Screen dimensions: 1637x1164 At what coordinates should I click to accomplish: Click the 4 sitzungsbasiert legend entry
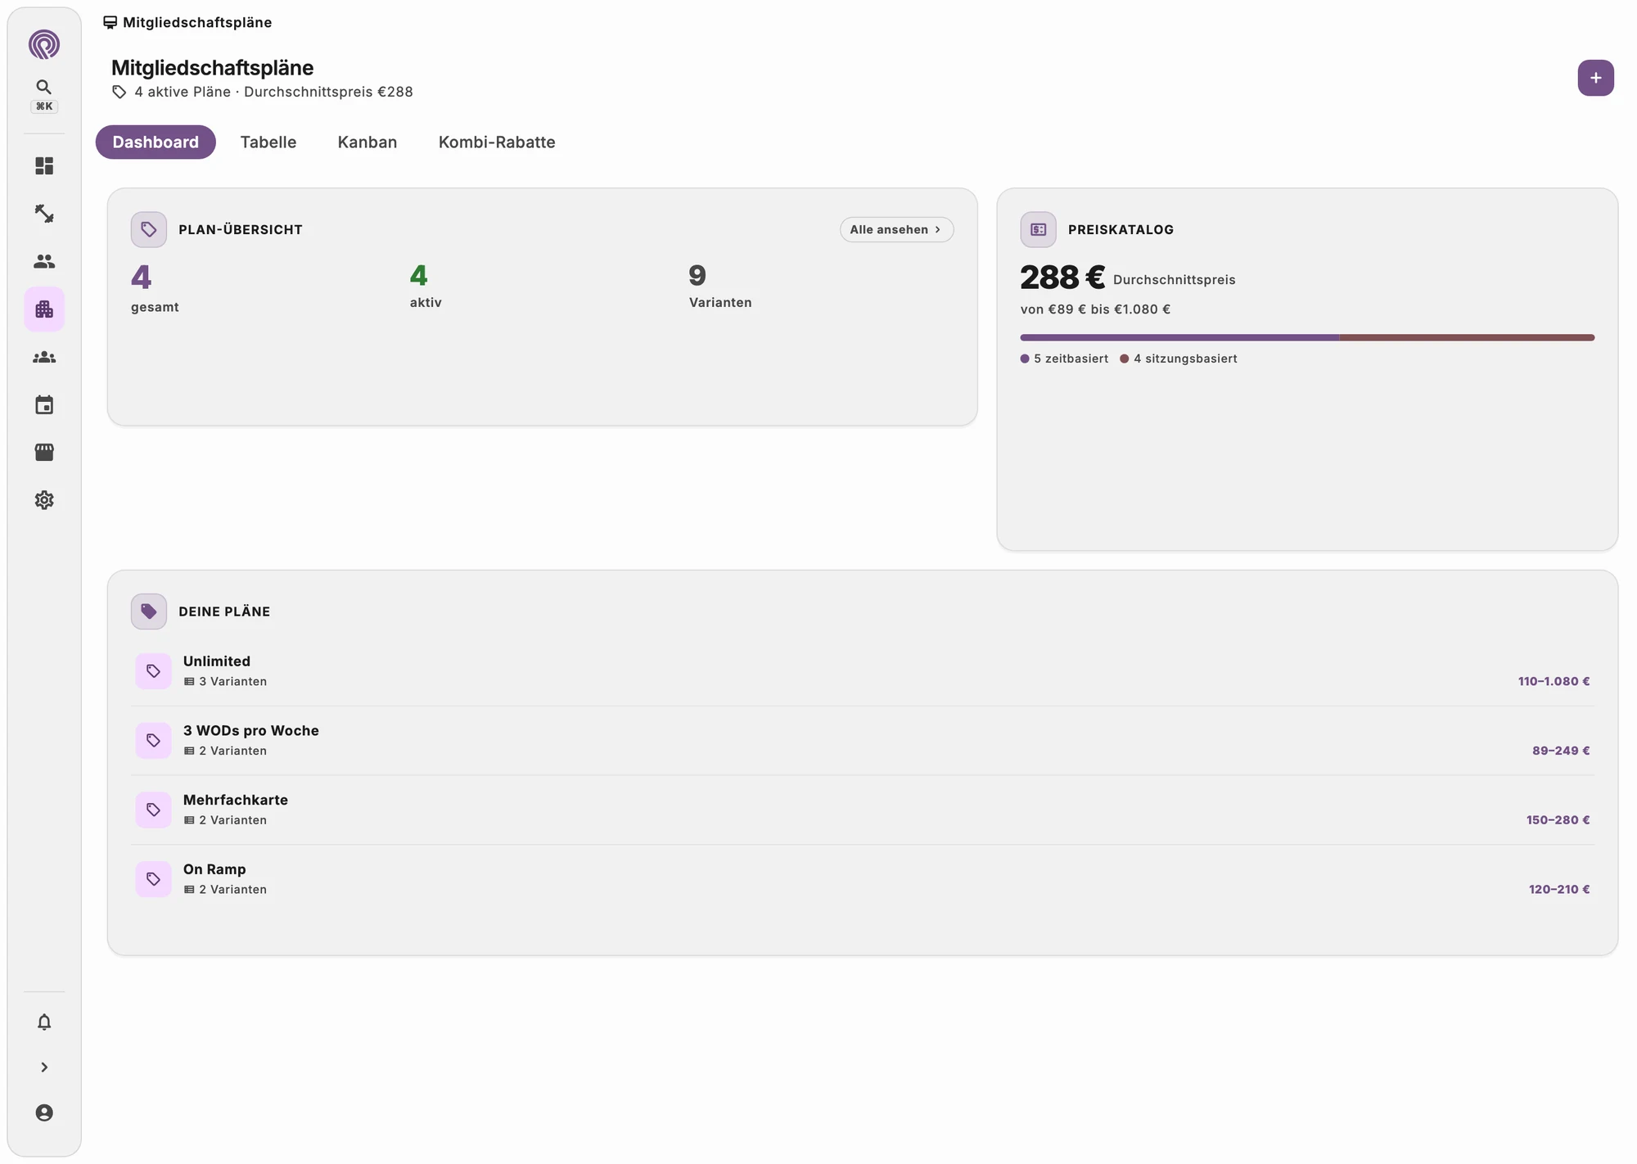pos(1179,359)
